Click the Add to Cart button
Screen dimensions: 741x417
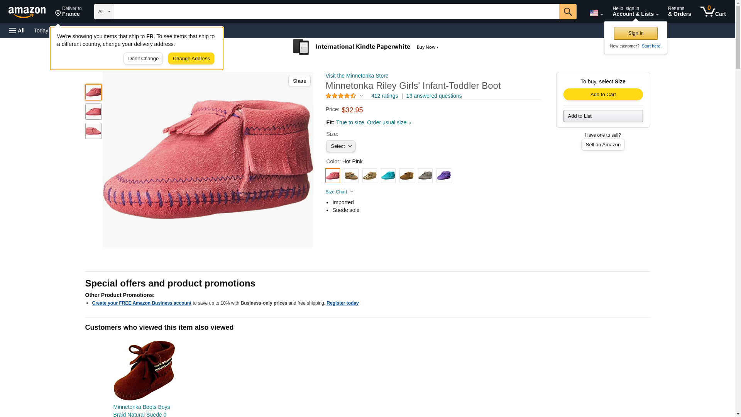pos(603,95)
